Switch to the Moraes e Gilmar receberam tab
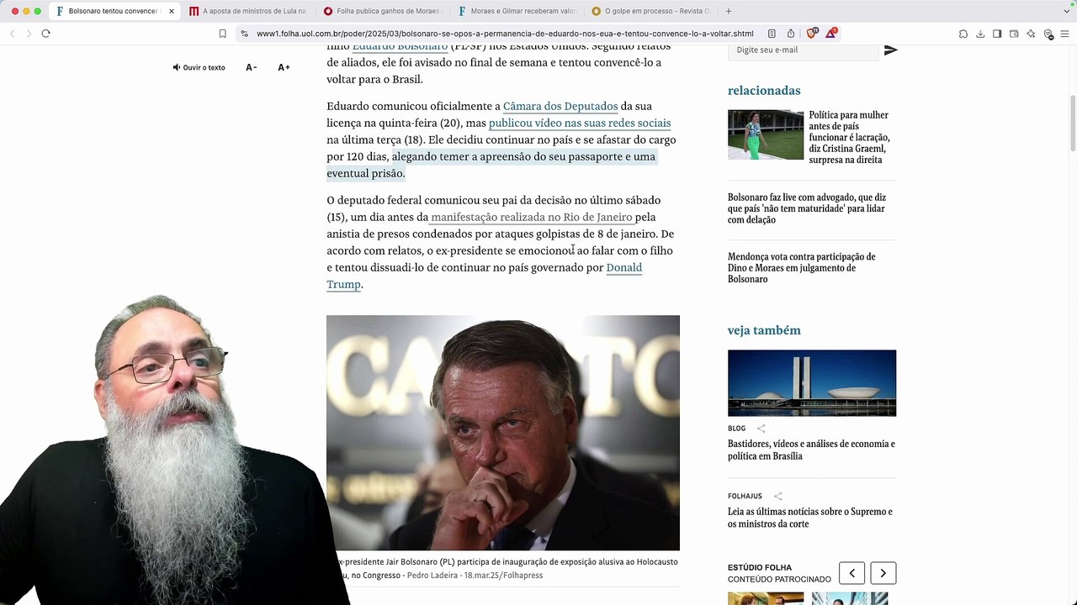This screenshot has width=1077, height=605. [517, 11]
